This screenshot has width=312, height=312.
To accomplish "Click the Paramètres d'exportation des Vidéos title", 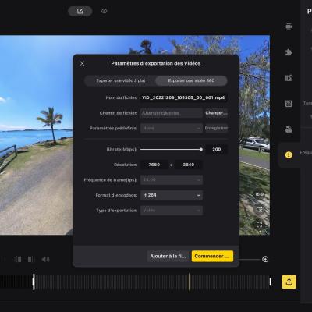I will (x=156, y=63).
